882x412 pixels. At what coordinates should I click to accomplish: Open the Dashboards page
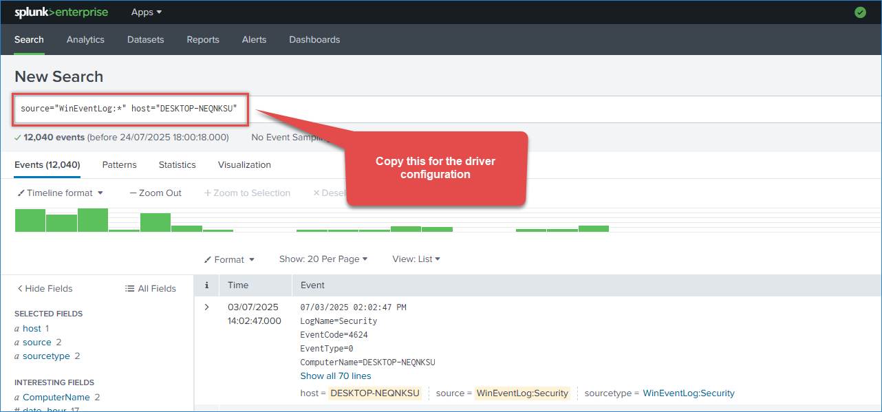click(314, 40)
